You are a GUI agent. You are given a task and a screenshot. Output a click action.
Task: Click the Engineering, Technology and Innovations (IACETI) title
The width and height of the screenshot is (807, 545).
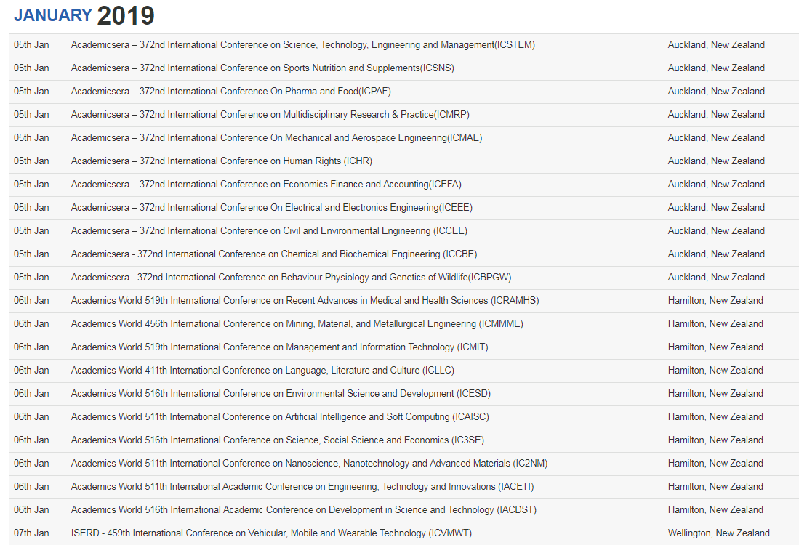pos(302,486)
